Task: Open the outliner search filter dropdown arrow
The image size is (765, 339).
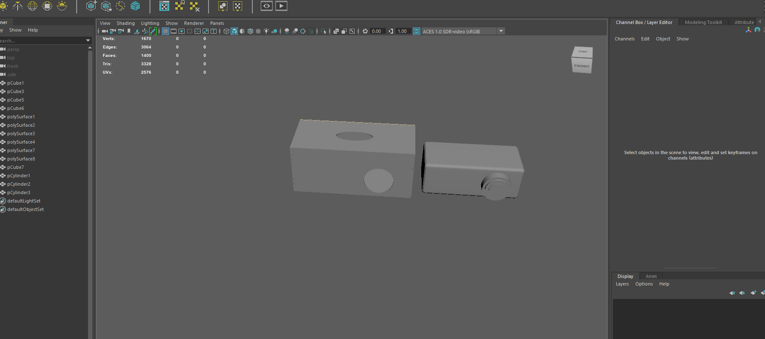Action: point(88,41)
